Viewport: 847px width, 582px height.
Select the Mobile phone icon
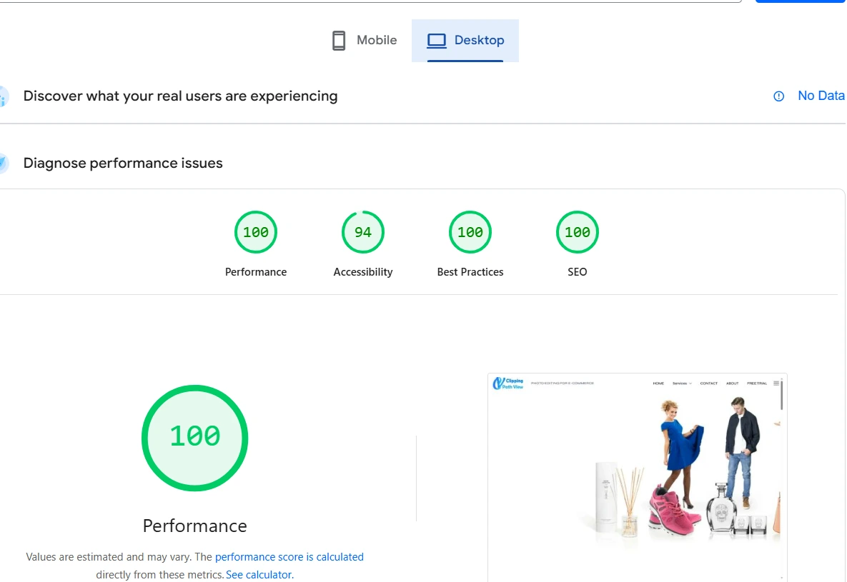(338, 40)
